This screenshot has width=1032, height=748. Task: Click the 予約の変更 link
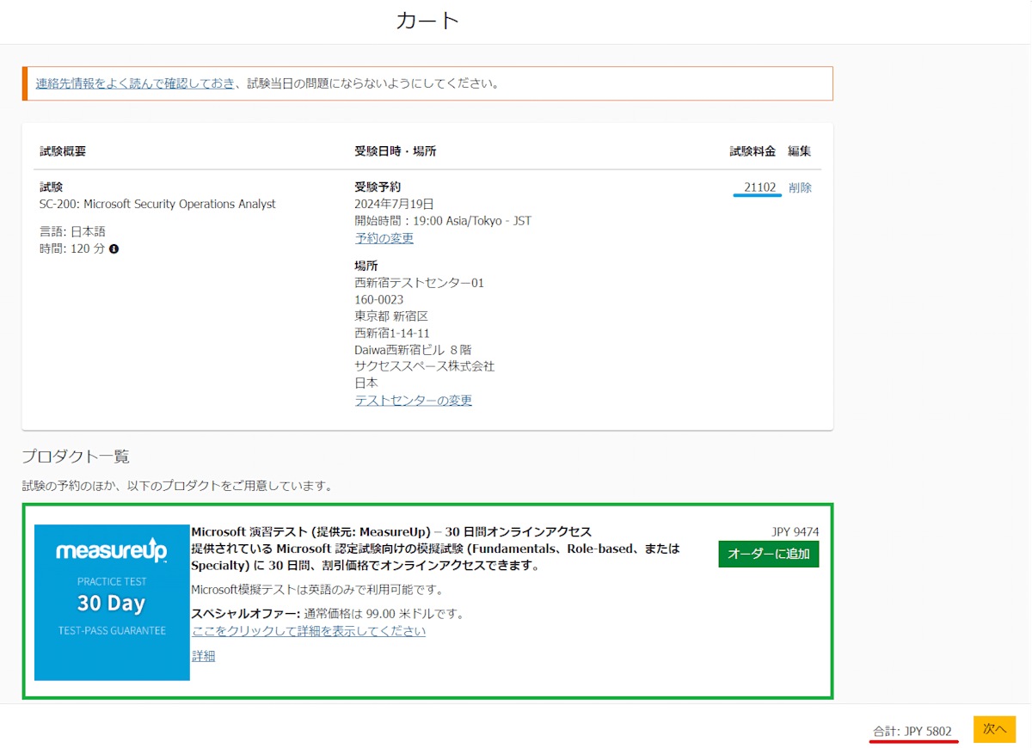[x=384, y=238]
